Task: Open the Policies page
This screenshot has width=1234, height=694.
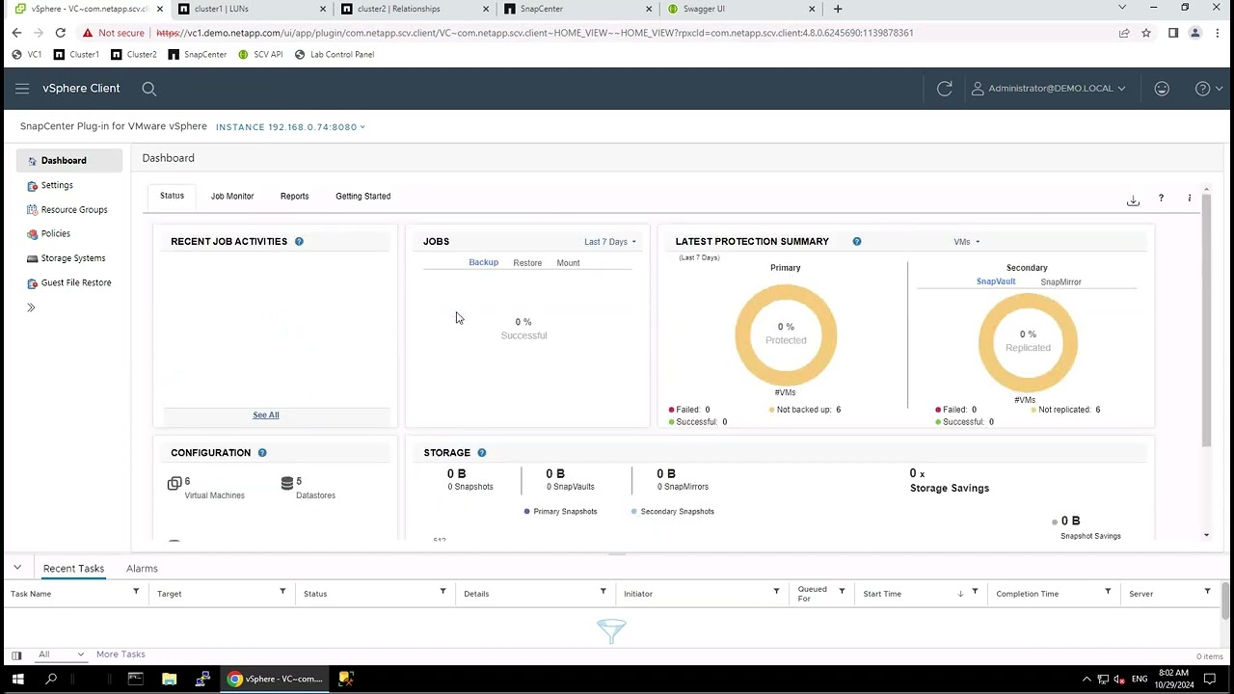Action: coord(55,233)
